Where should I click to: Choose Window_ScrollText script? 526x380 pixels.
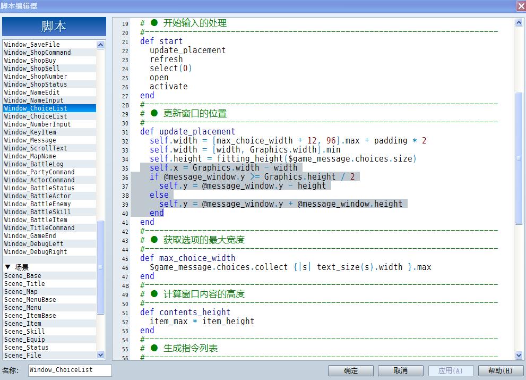(50, 148)
